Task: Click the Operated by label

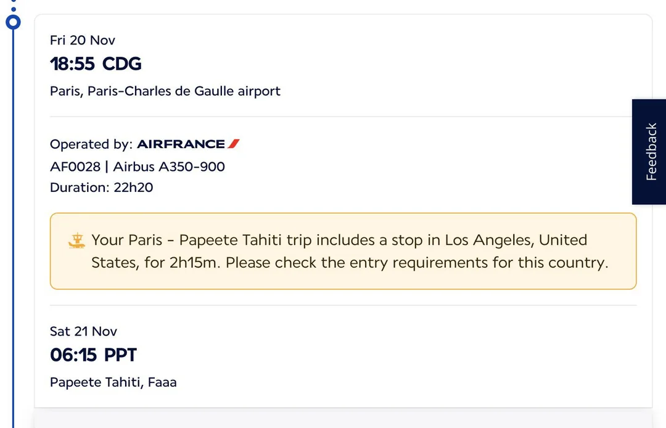Action: pos(91,144)
